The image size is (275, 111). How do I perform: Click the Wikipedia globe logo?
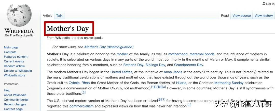[19, 15]
